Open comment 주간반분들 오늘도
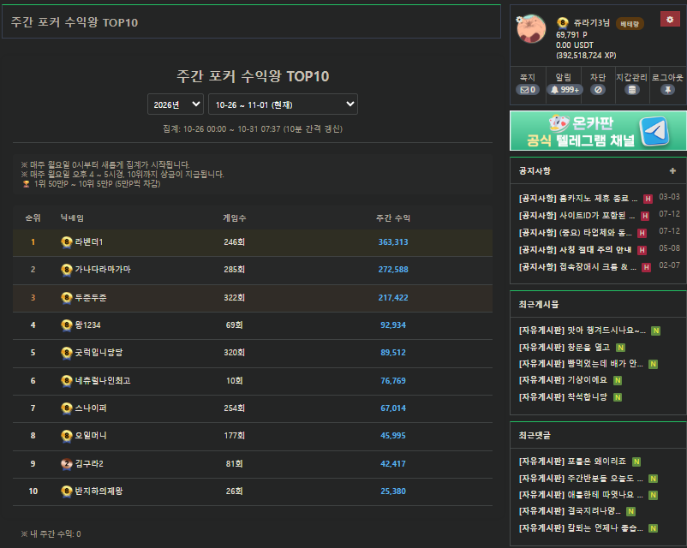Viewport: 687px width, 548px height. pos(581,479)
